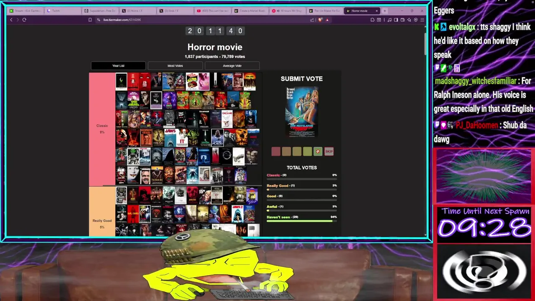Click the Classic tier label
Image resolution: width=535 pixels, height=301 pixels.
click(x=102, y=129)
